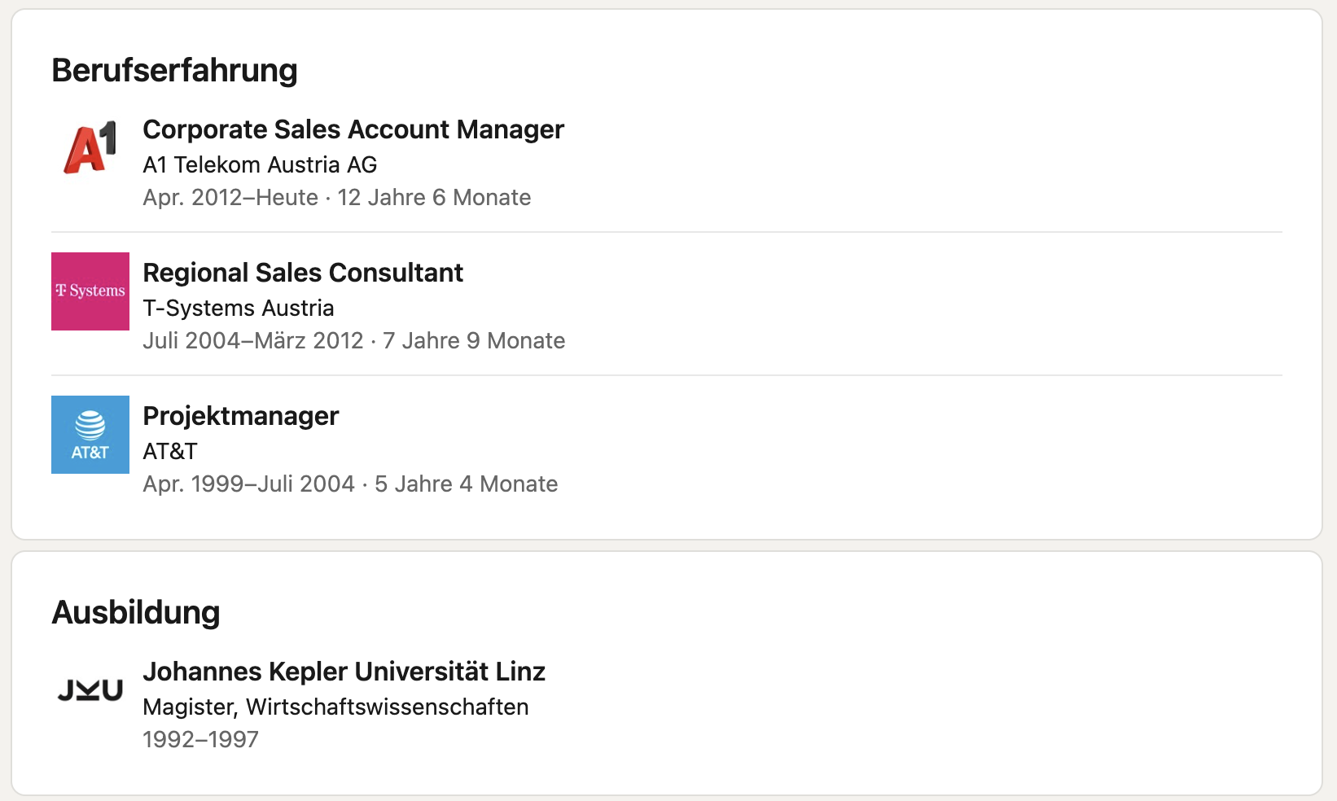Open Regional Sales Consultant position
The image size is (1337, 801).
(303, 273)
